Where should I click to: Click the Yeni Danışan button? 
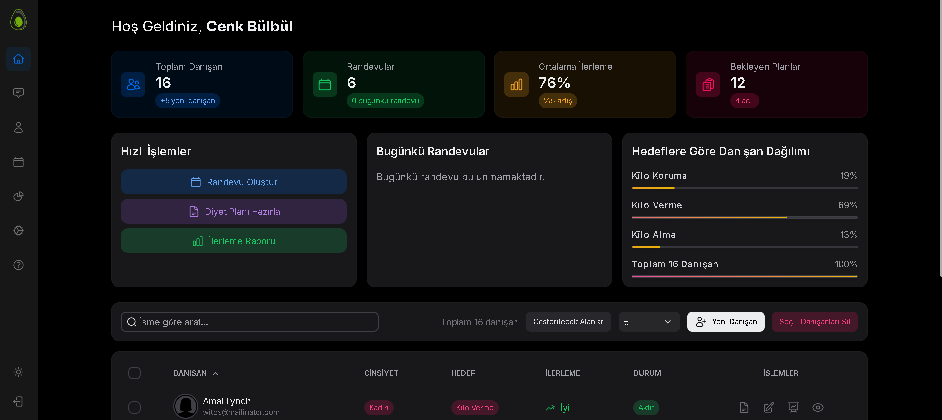click(726, 322)
